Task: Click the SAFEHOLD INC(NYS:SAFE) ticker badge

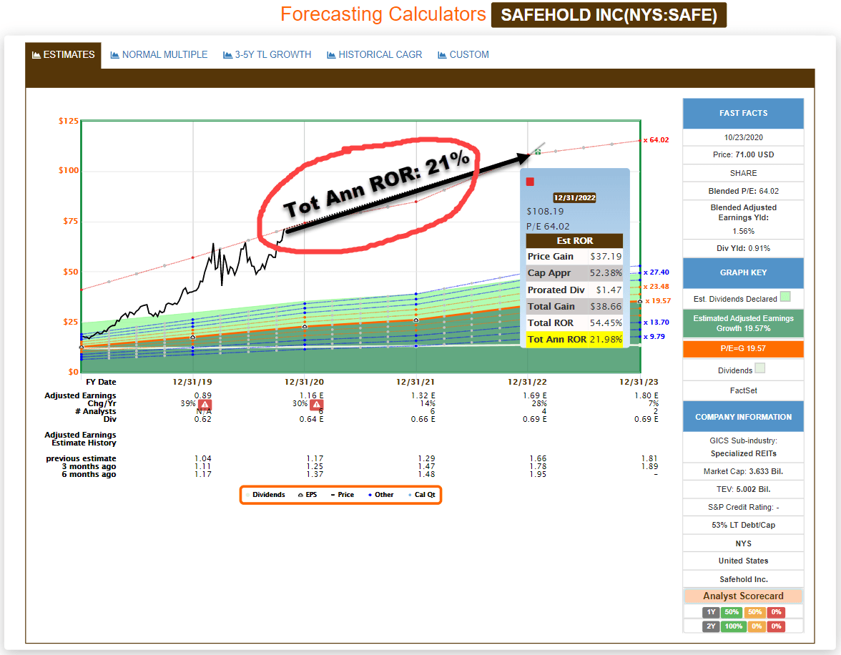Action: point(609,14)
